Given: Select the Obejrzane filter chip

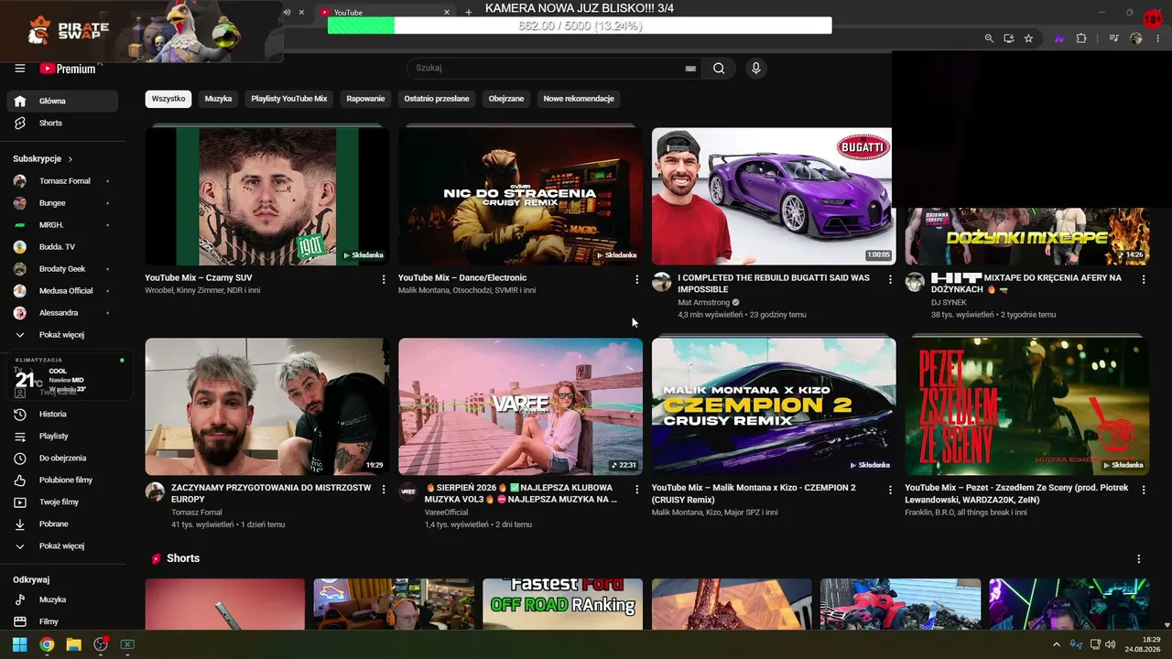Looking at the screenshot, I should click(506, 99).
